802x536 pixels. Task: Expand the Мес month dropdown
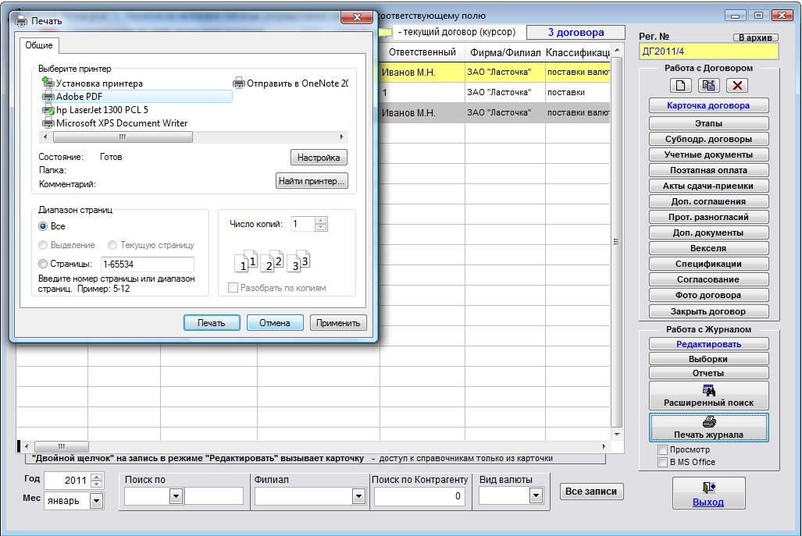click(96, 501)
